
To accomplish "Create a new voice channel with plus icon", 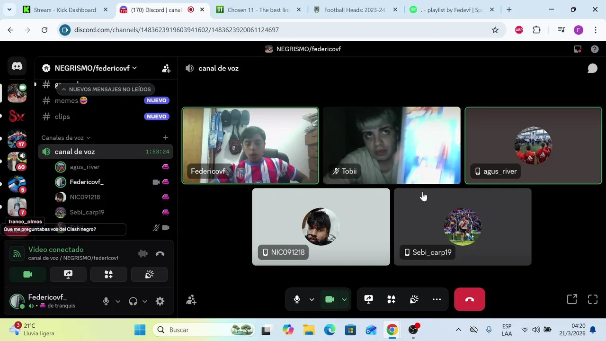I will 165,138.
